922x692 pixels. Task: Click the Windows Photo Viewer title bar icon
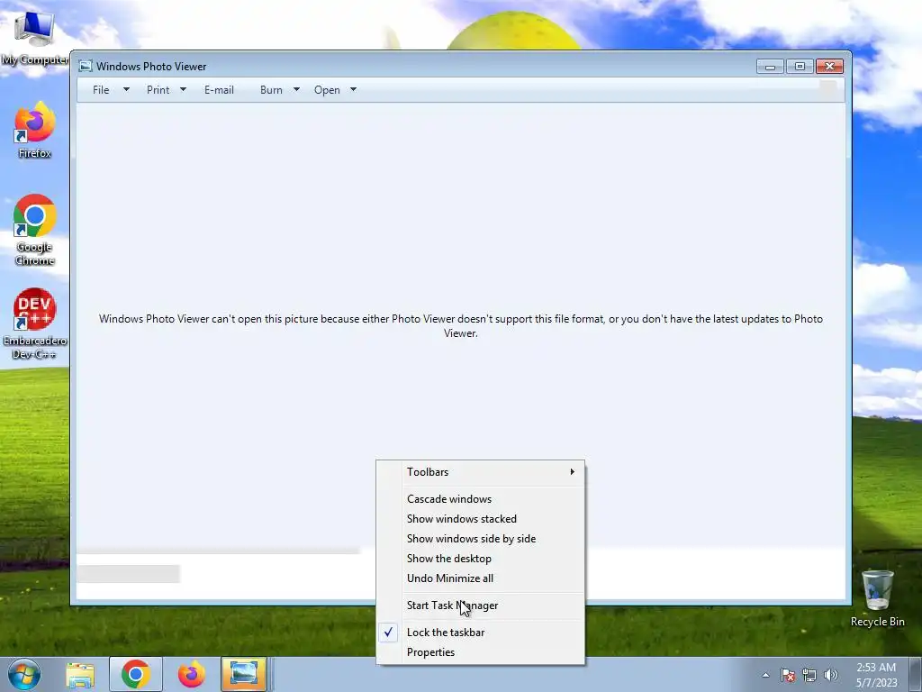(86, 66)
